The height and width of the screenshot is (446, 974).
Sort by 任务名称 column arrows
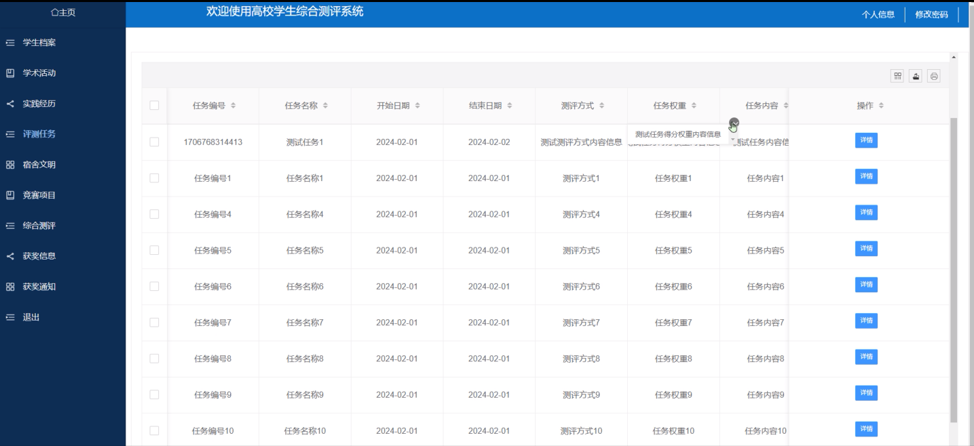pyautogui.click(x=325, y=106)
